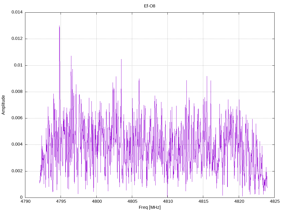
Task: Click the x-axis tick label 4820
Action: (x=239, y=201)
